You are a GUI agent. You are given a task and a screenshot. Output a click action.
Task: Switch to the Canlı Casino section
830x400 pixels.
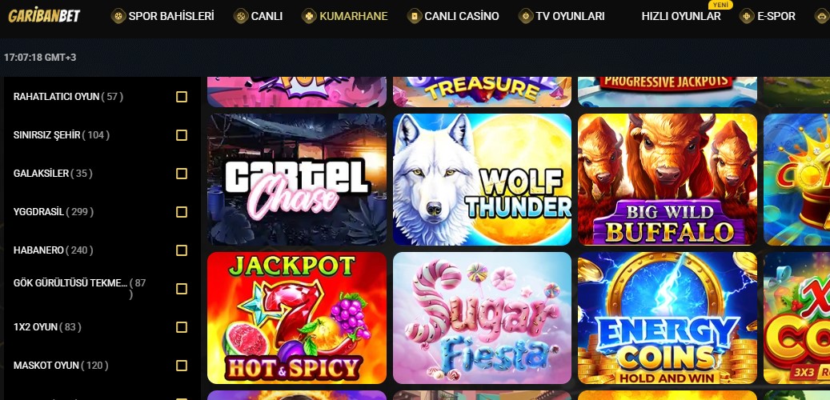(x=462, y=16)
